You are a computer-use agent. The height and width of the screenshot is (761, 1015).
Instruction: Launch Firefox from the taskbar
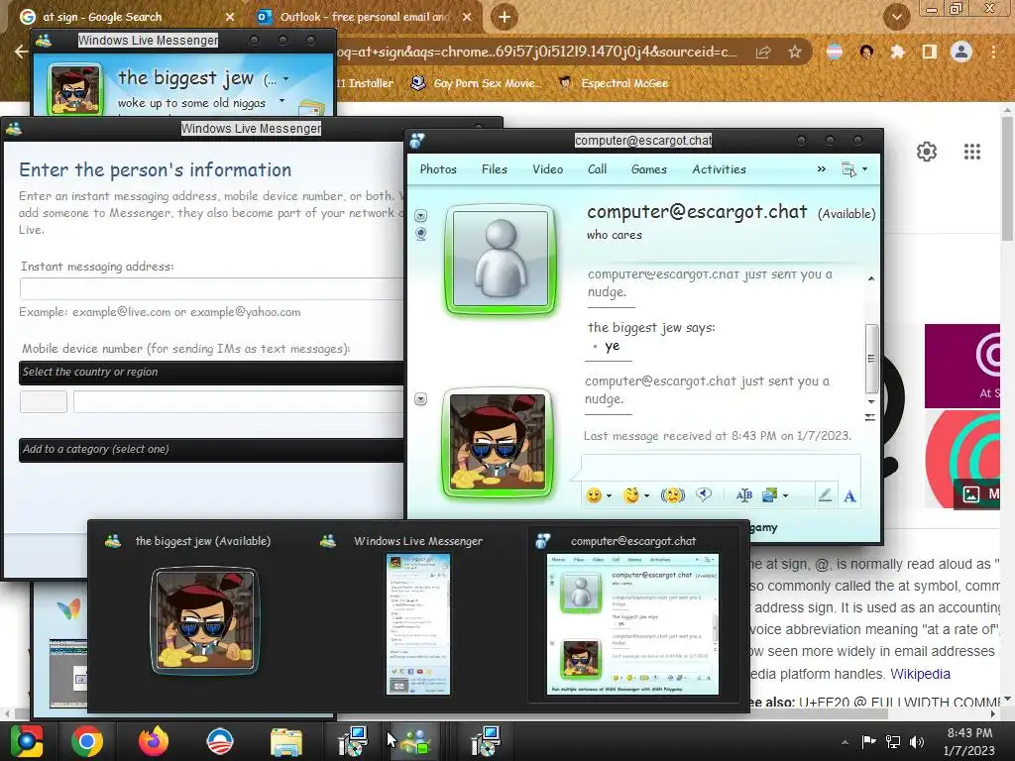pyautogui.click(x=154, y=741)
